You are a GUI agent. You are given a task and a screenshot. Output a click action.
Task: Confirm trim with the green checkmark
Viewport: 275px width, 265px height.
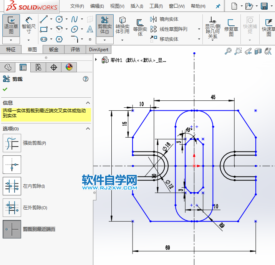tap(5, 89)
